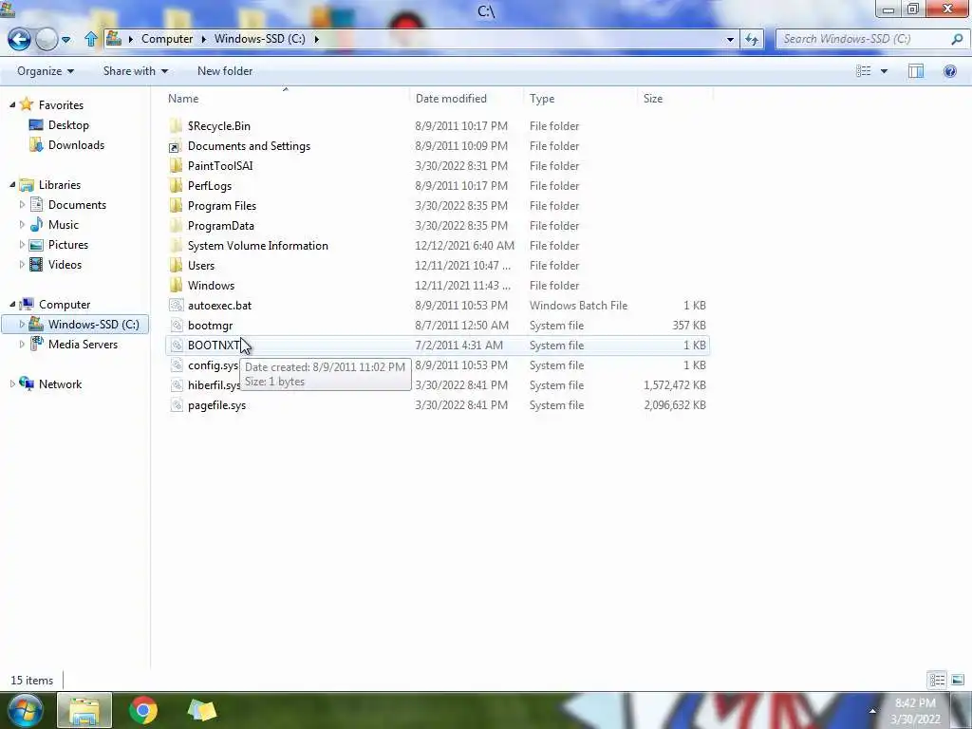Switch to details view in status bar

click(x=937, y=680)
